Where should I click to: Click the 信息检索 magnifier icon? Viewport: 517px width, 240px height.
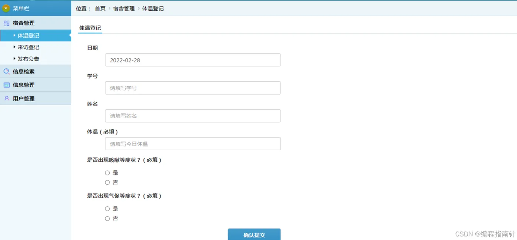7,71
